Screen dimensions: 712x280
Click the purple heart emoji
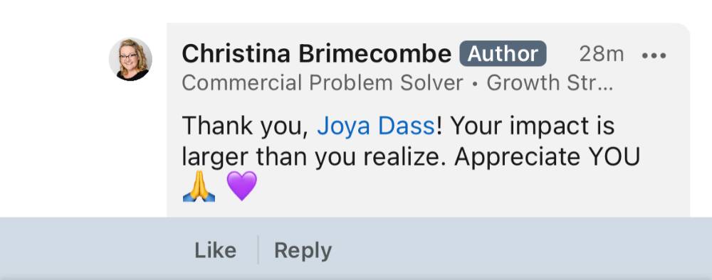click(x=242, y=185)
